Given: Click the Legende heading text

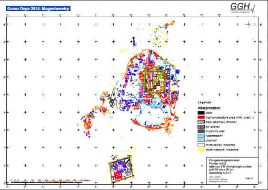Looking at the screenshot, I should 204,102.
